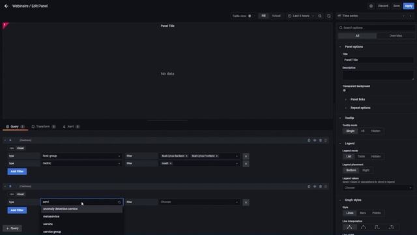Choose 'service group' from the suggestion list
This screenshot has width=417, height=235.
tap(81, 232)
